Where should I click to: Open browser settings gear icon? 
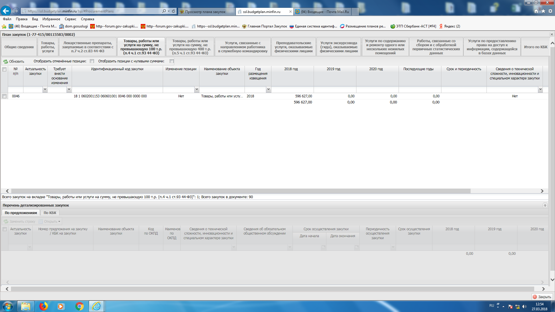(550, 11)
